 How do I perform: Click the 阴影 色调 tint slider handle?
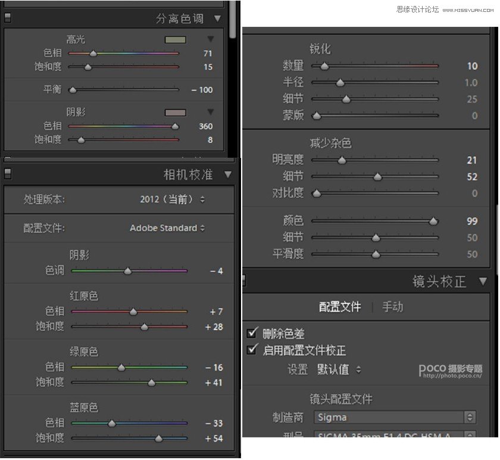(127, 271)
